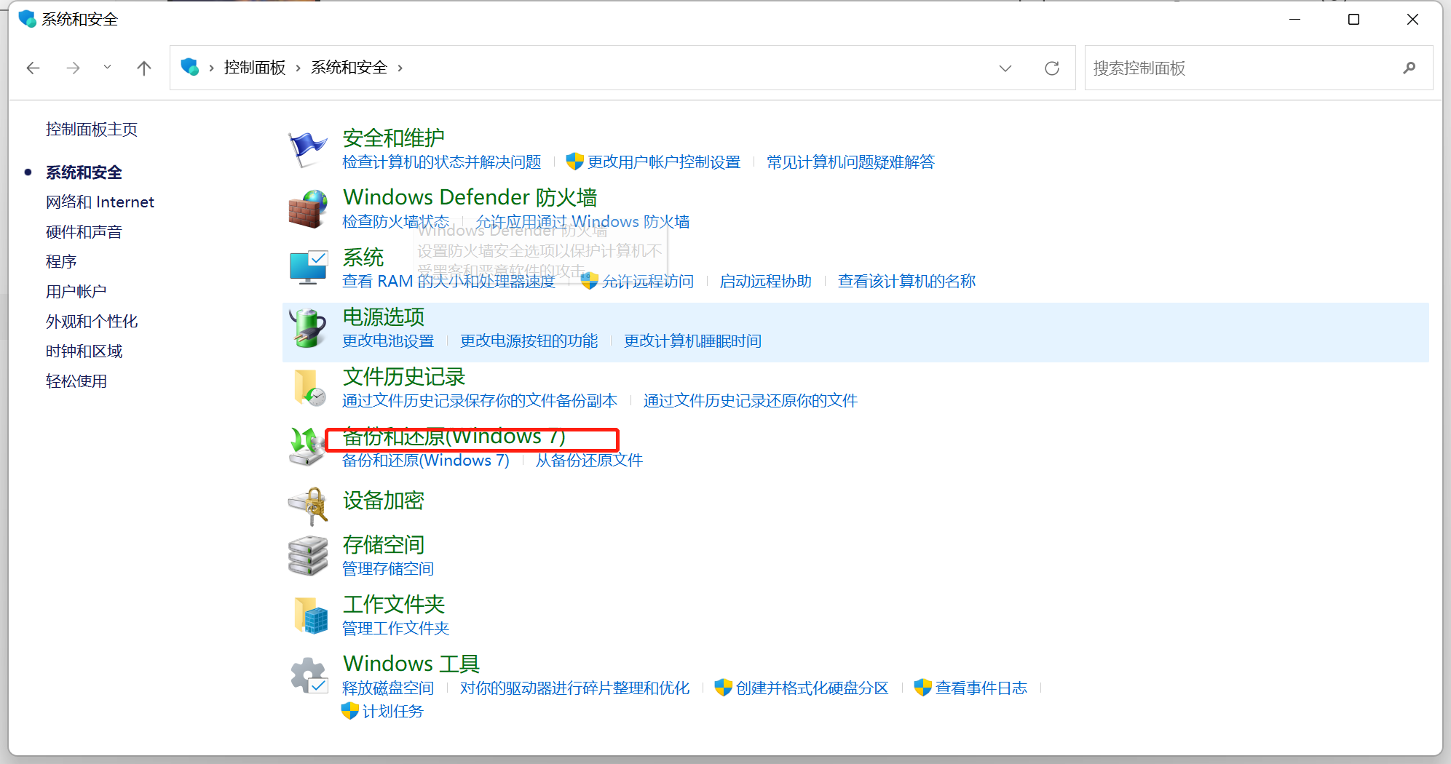Select 程序 in the sidebar
This screenshot has height=764, width=1451.
point(61,262)
